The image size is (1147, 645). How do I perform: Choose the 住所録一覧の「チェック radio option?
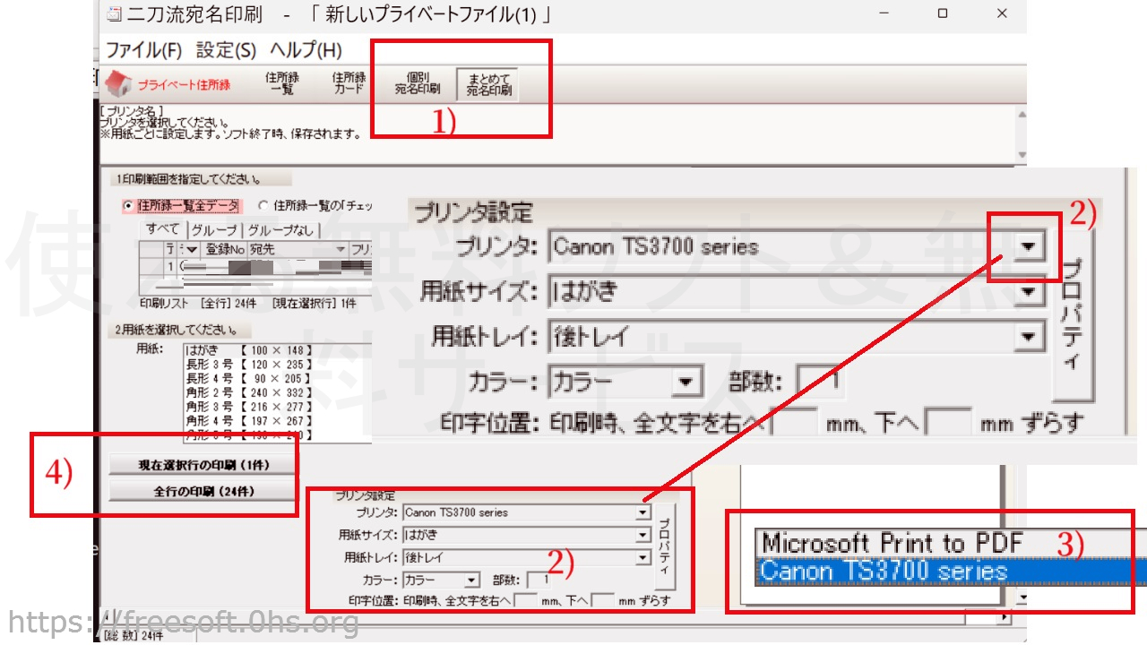click(263, 206)
